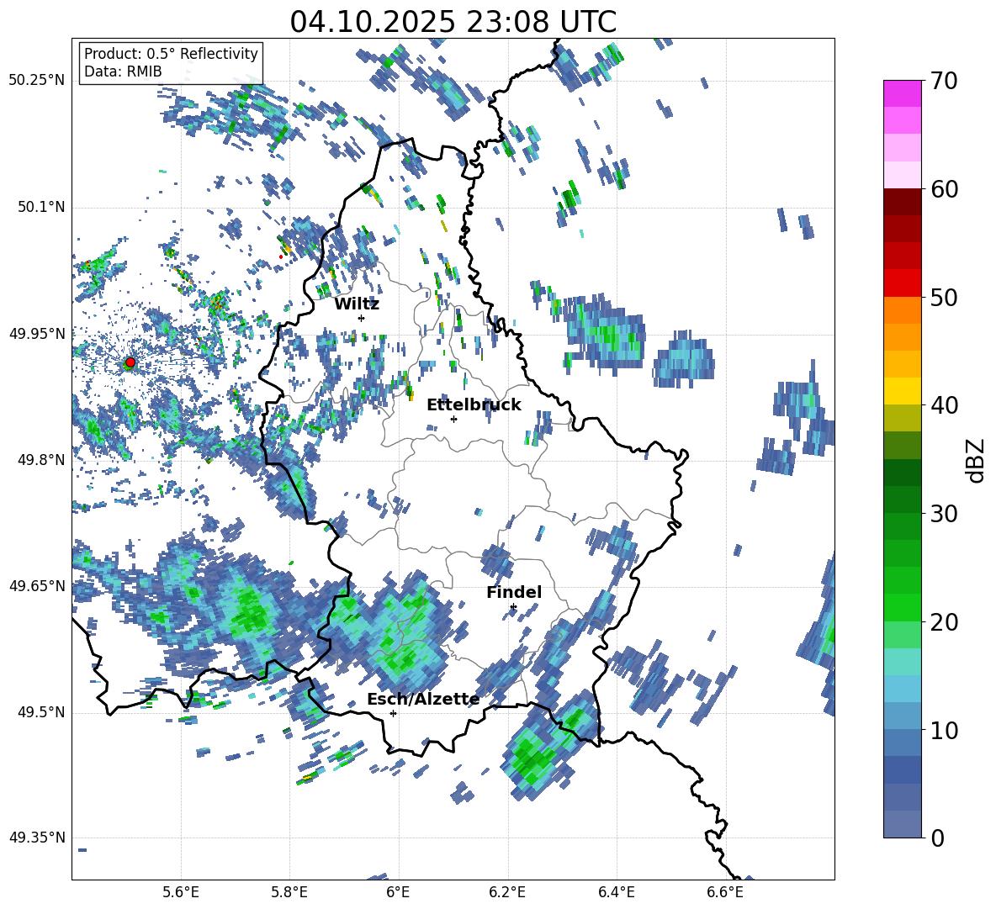Click the 49.5°N latitude label
This screenshot has height=909, width=996.
tap(40, 711)
